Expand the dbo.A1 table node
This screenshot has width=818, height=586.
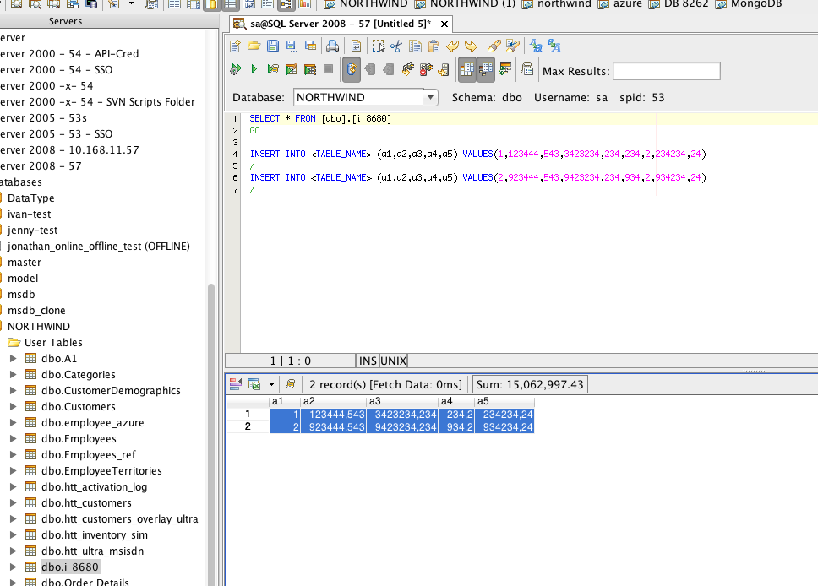(x=14, y=358)
